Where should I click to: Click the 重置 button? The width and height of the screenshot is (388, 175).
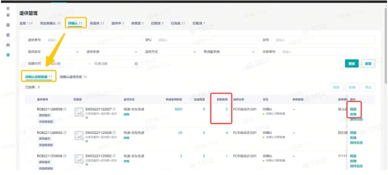point(368,64)
